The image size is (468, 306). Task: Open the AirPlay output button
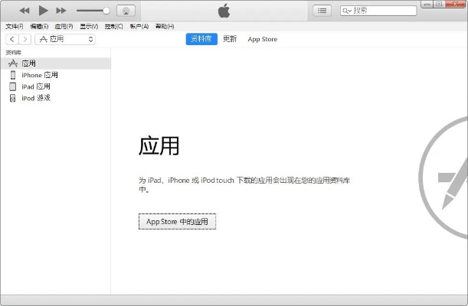(x=126, y=11)
